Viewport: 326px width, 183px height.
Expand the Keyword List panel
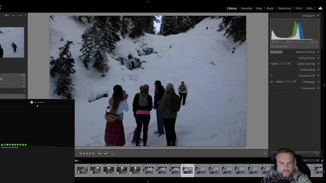[318, 76]
